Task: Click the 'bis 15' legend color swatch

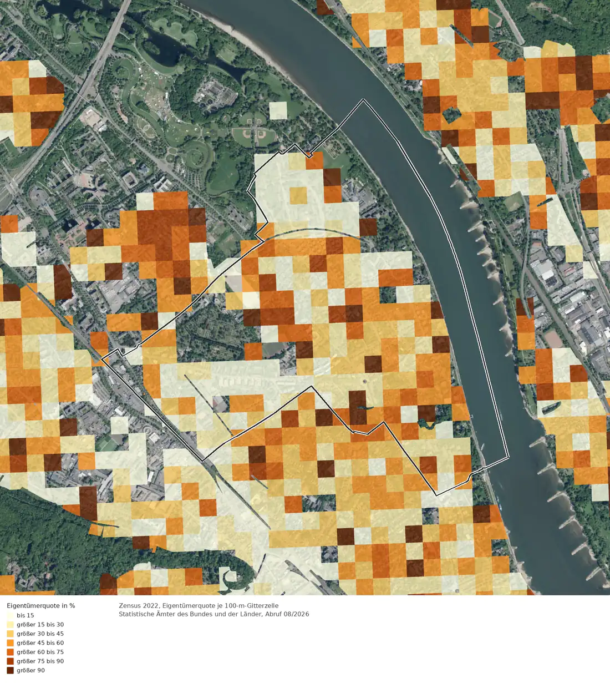Action: (x=10, y=615)
